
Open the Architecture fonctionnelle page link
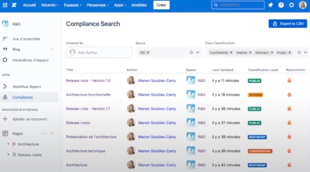point(88,95)
